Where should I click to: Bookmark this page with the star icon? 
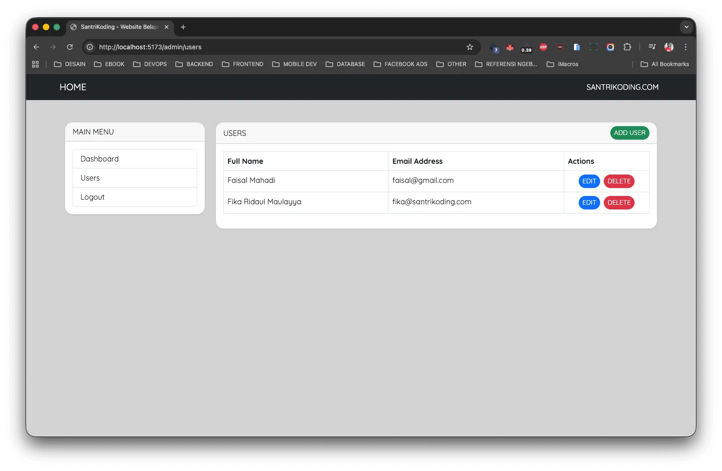point(470,47)
